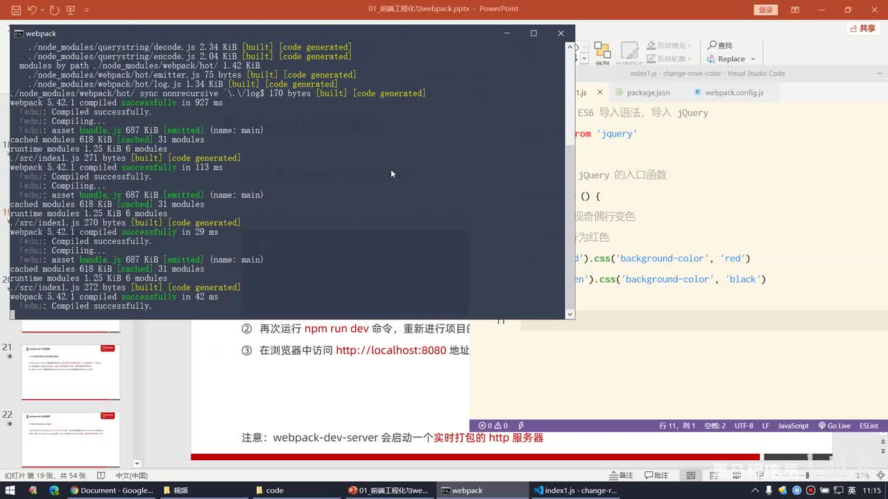Close the index1.js editor tab
The width and height of the screenshot is (888, 499).
(x=600, y=92)
